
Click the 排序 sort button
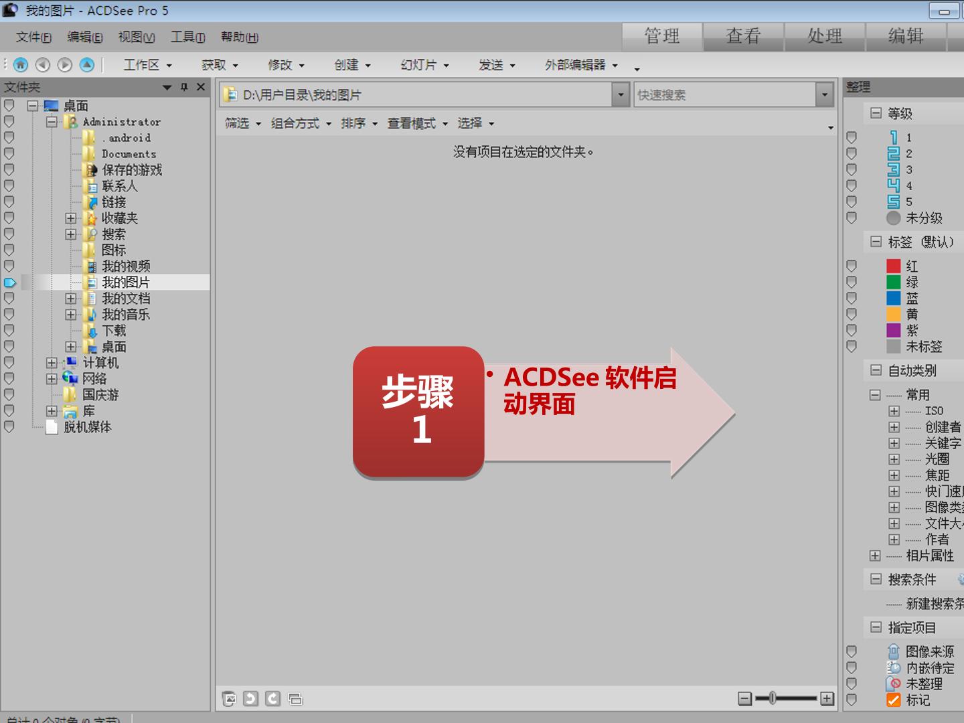point(359,123)
